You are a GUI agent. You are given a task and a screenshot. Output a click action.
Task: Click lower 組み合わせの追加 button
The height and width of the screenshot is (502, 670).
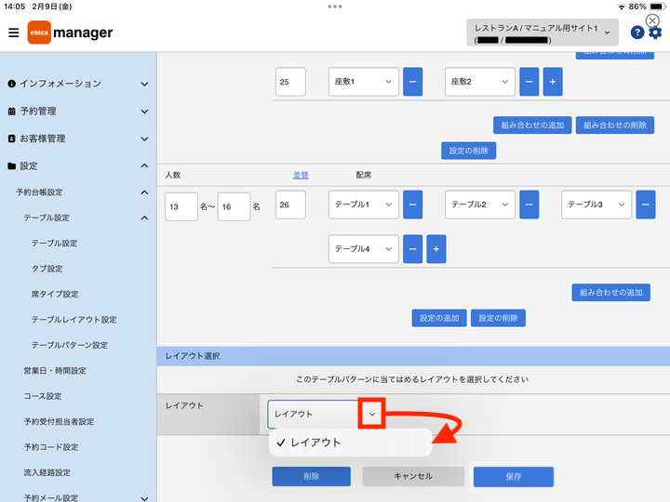point(611,293)
